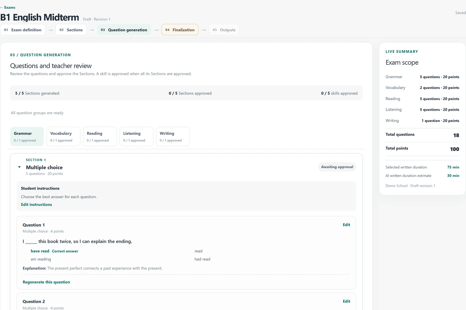
Task: Select the Grammar skill tab
Action: click(x=27, y=137)
